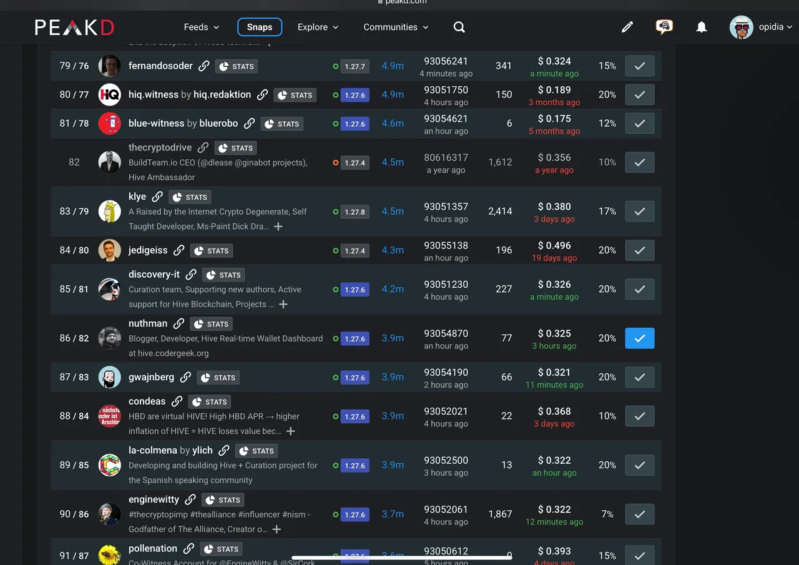This screenshot has height=565, width=799.
Task: Open STATS for la-colmena
Action: [257, 451]
